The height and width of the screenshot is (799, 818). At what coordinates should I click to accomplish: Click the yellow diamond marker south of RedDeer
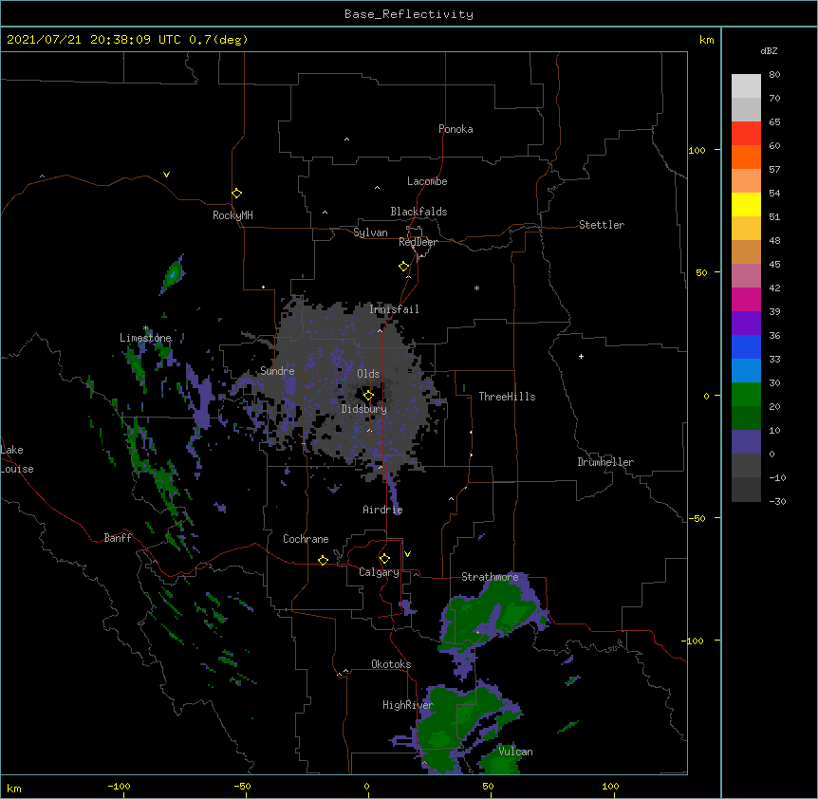click(x=403, y=267)
